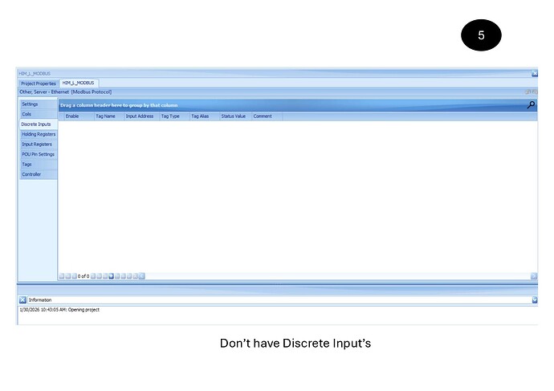This screenshot has height=391, width=554.
Task: Open POU Pin Settings
Action: 38,154
